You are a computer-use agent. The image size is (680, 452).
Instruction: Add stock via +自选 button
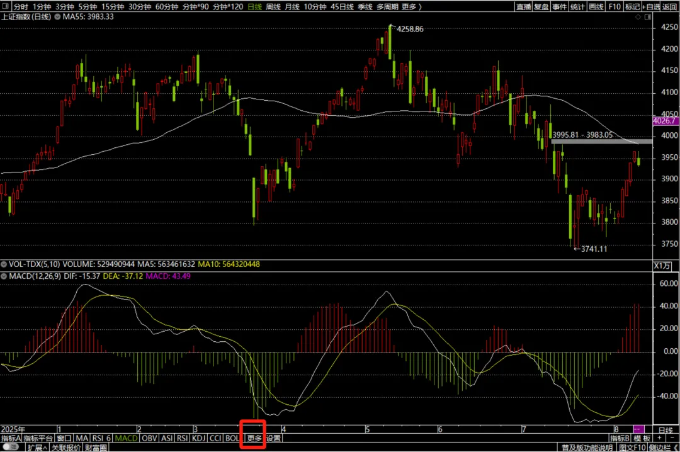click(651, 6)
